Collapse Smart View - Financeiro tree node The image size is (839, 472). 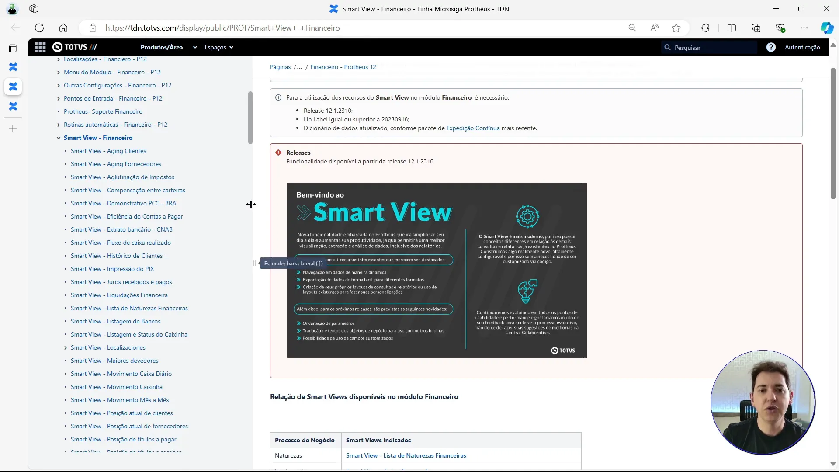point(59,138)
